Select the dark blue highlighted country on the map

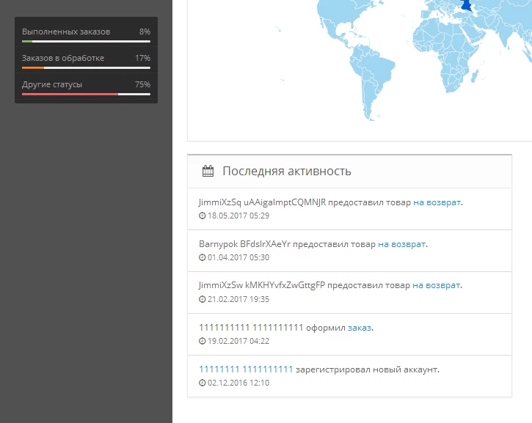(x=467, y=5)
